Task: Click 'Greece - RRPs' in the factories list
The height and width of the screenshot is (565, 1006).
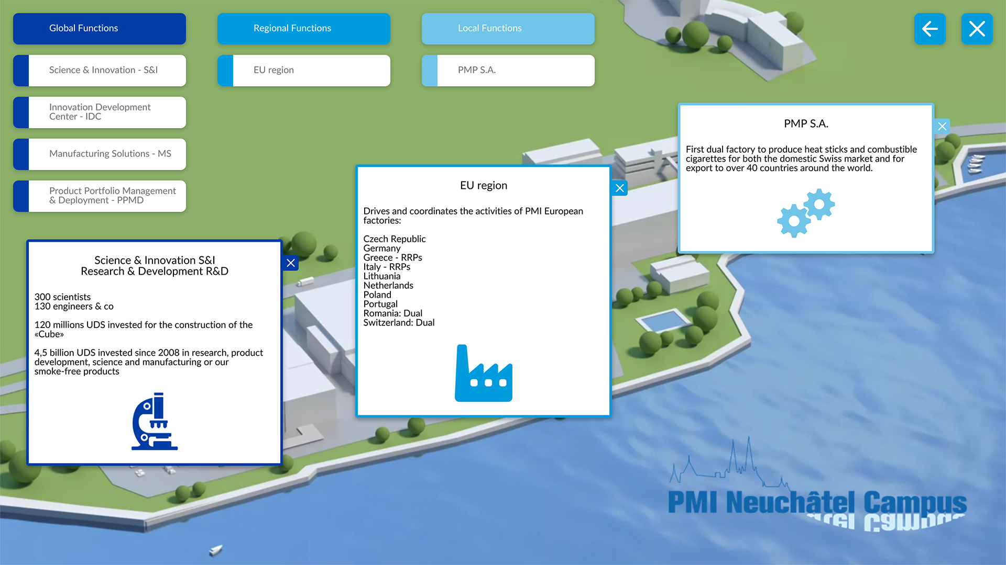Action: pos(392,257)
